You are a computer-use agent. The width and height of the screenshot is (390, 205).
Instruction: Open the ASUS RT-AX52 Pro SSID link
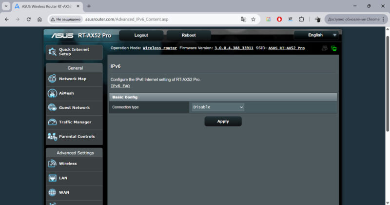coord(286,48)
